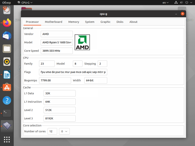Launch Thunderbird mail from dock
Image resolution: width=195 pixels, height=146 pixels.
[7, 36]
